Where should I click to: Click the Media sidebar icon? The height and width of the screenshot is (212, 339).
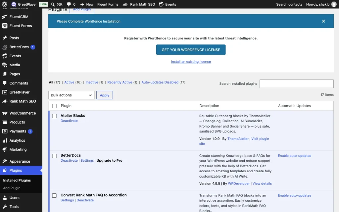point(5,65)
